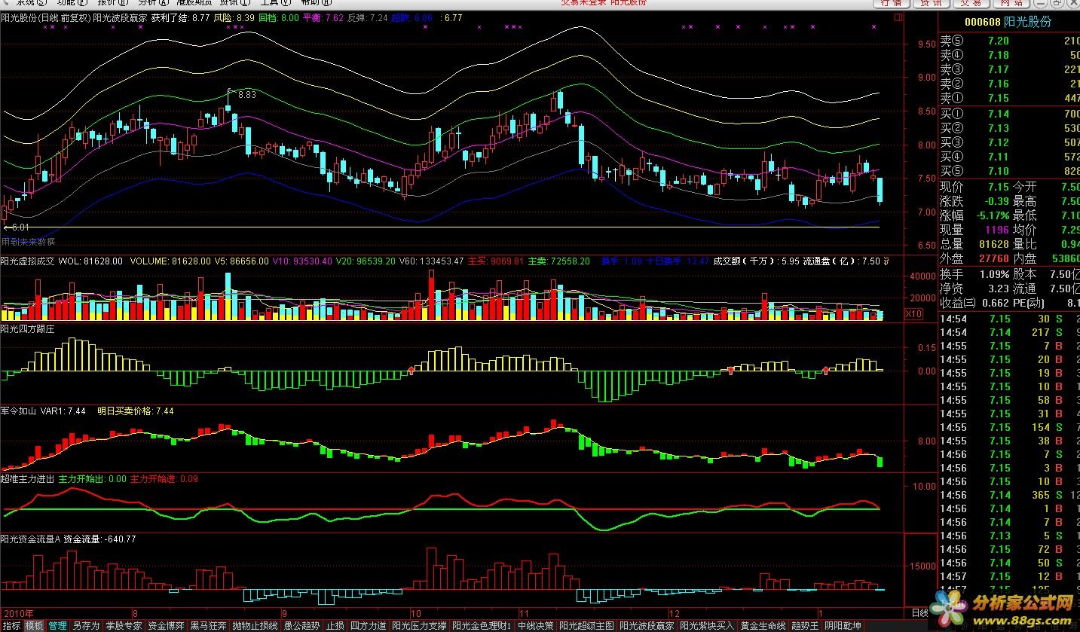Click trade row 14:56 7.15 72 B
This screenshot has width=1080, height=632.
1009,549
